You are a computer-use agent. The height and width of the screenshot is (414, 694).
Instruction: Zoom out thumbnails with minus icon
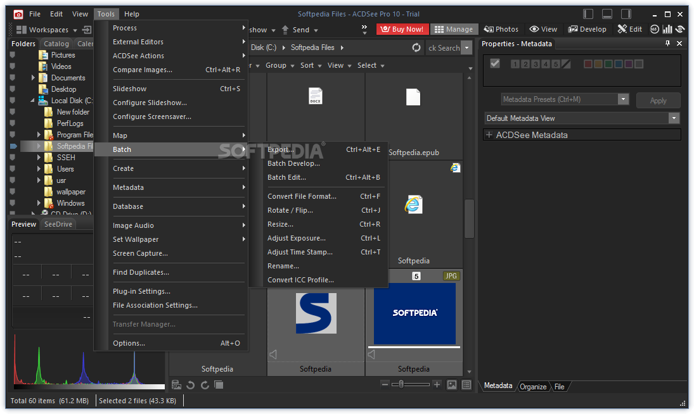click(385, 384)
